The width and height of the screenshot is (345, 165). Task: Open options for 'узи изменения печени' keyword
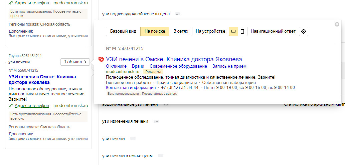156,121
